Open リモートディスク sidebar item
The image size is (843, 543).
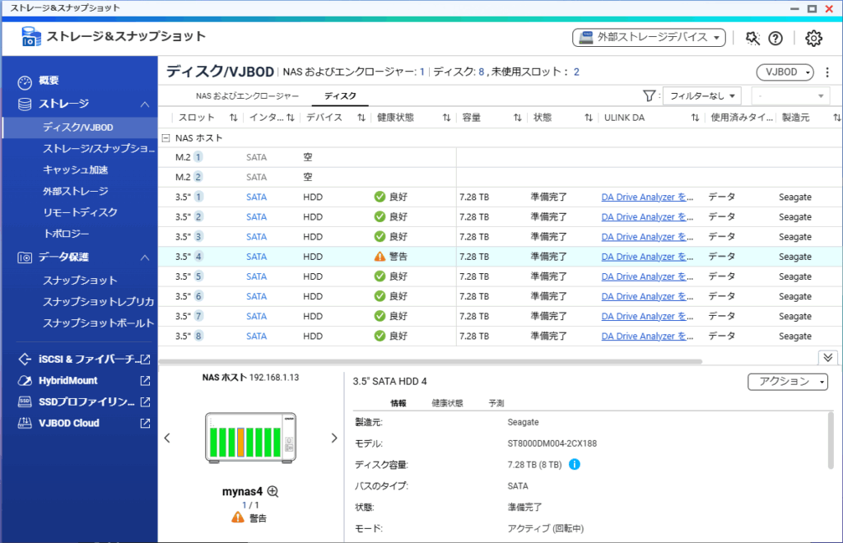(x=80, y=212)
